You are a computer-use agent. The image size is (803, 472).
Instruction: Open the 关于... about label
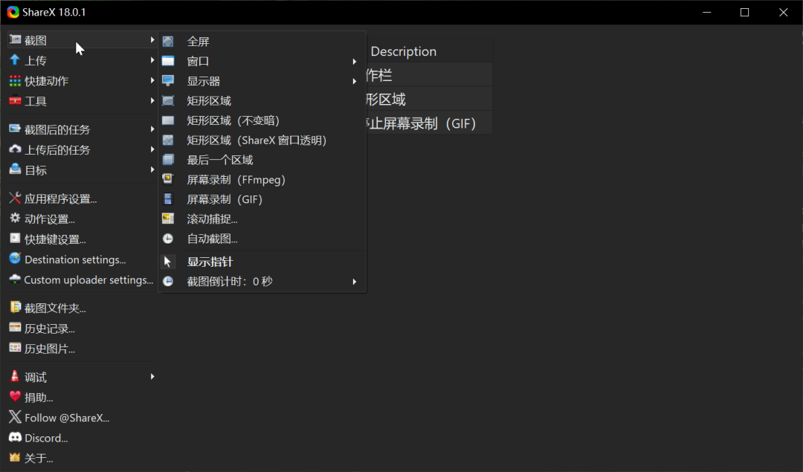click(39, 458)
